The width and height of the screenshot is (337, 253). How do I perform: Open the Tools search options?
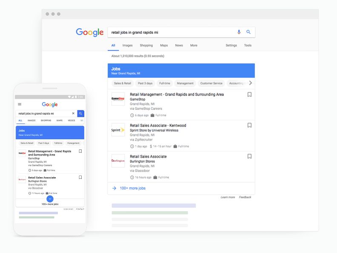[x=248, y=46]
